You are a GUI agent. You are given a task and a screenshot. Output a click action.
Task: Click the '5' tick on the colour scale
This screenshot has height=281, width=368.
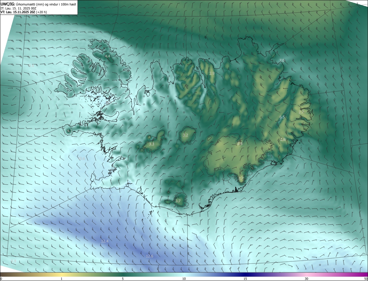(x=123, y=279)
